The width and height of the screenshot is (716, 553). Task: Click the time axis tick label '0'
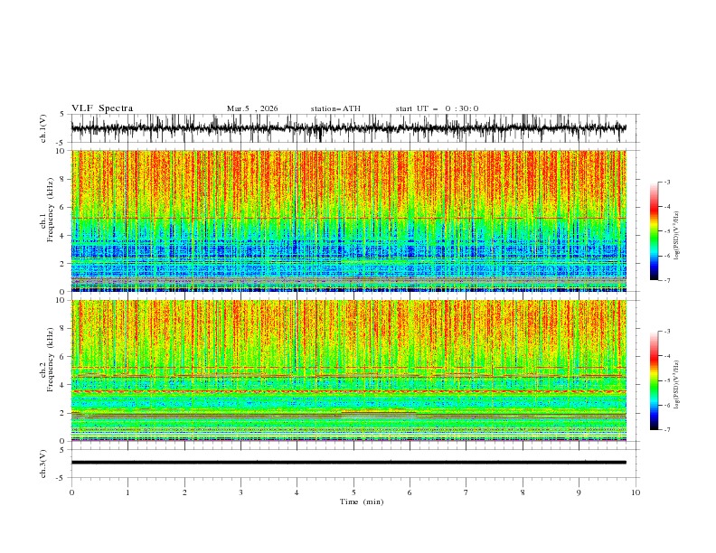(71, 492)
